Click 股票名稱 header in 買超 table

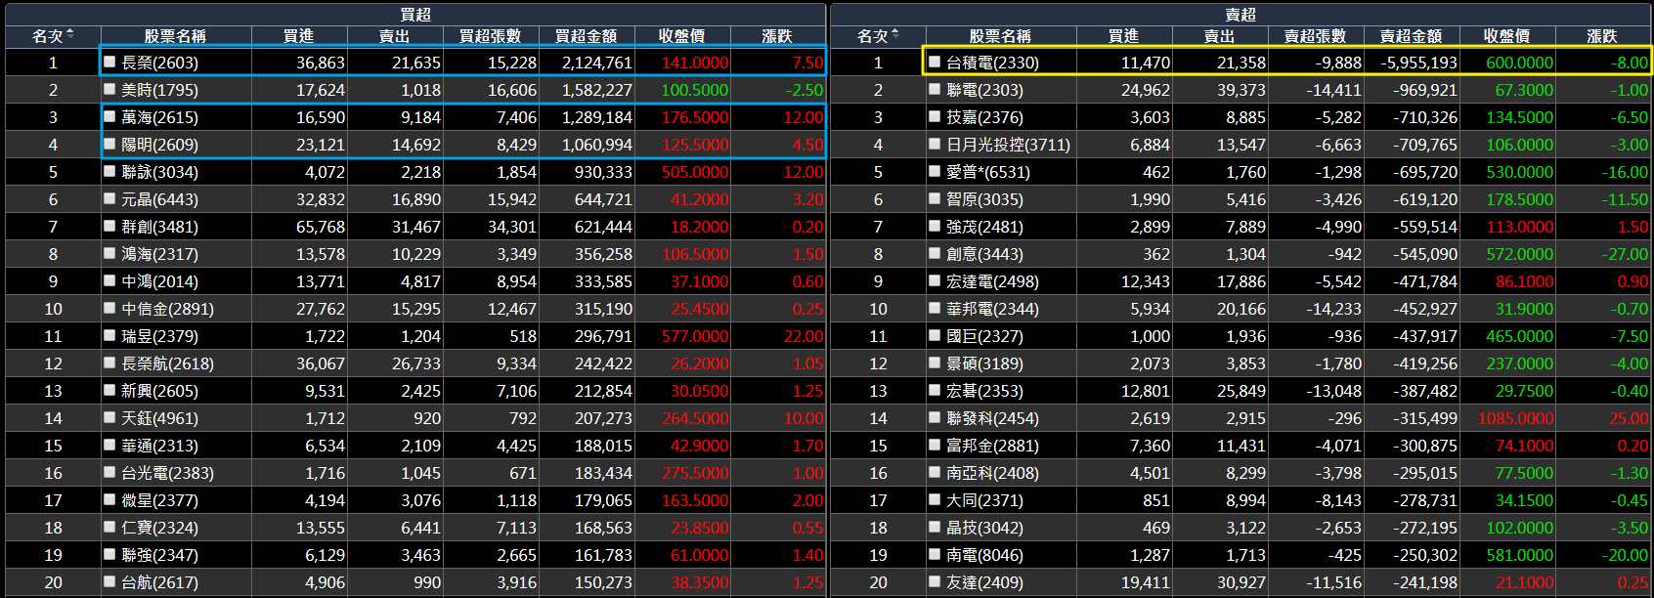tap(175, 36)
